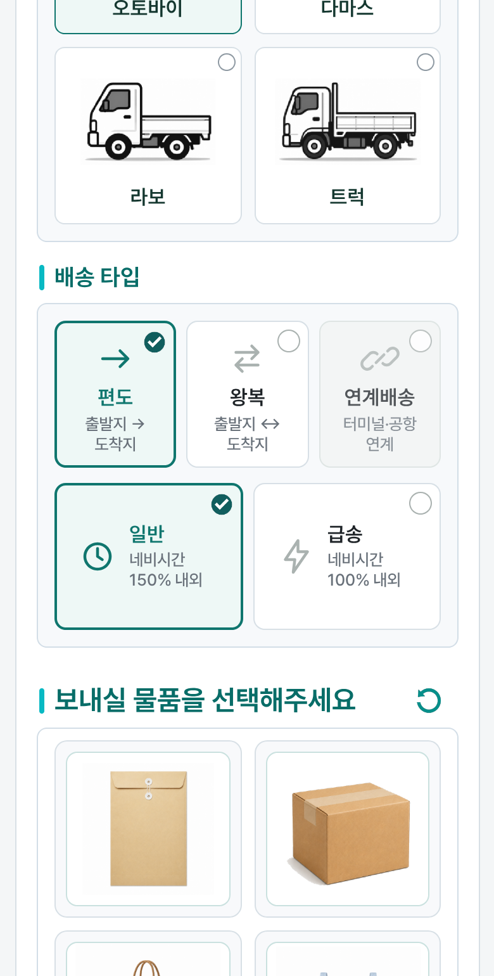Click the lightning bolt icon in 급송
This screenshot has height=976, width=494.
coord(296,556)
